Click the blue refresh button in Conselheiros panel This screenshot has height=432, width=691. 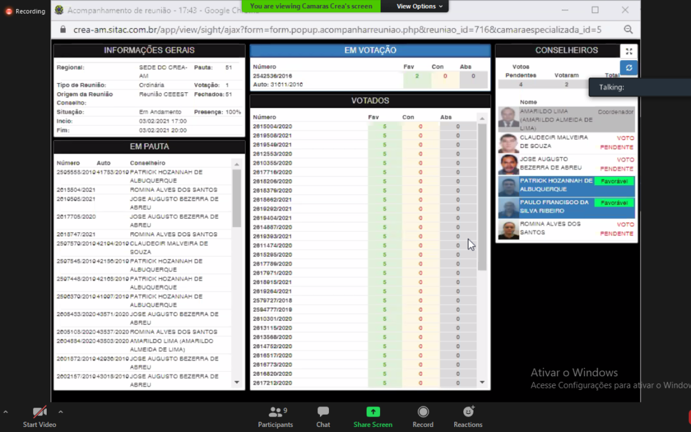click(629, 68)
